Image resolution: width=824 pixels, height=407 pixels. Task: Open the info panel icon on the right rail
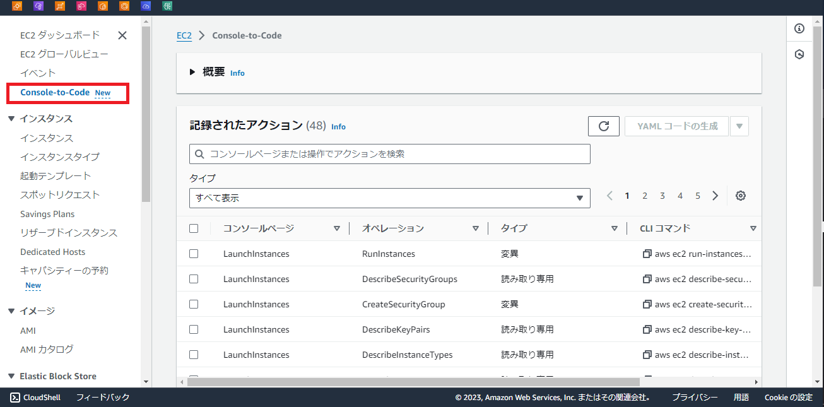coord(799,28)
